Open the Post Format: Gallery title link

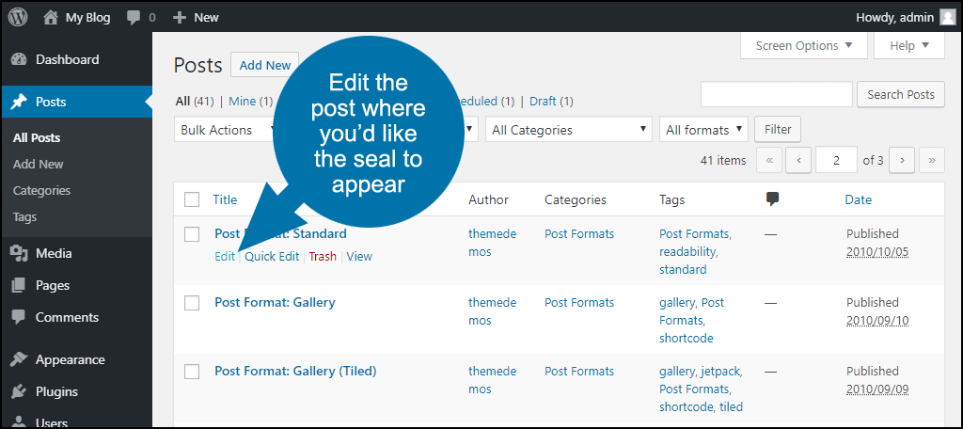click(275, 302)
